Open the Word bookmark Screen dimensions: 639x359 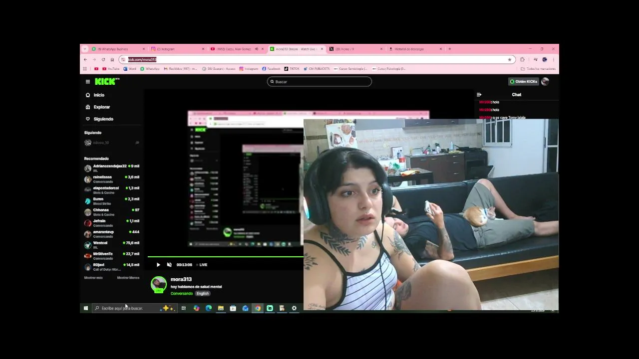tap(130, 69)
